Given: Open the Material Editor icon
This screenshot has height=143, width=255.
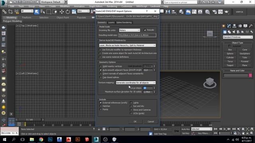Looking at the screenshot, I should point(207,12).
